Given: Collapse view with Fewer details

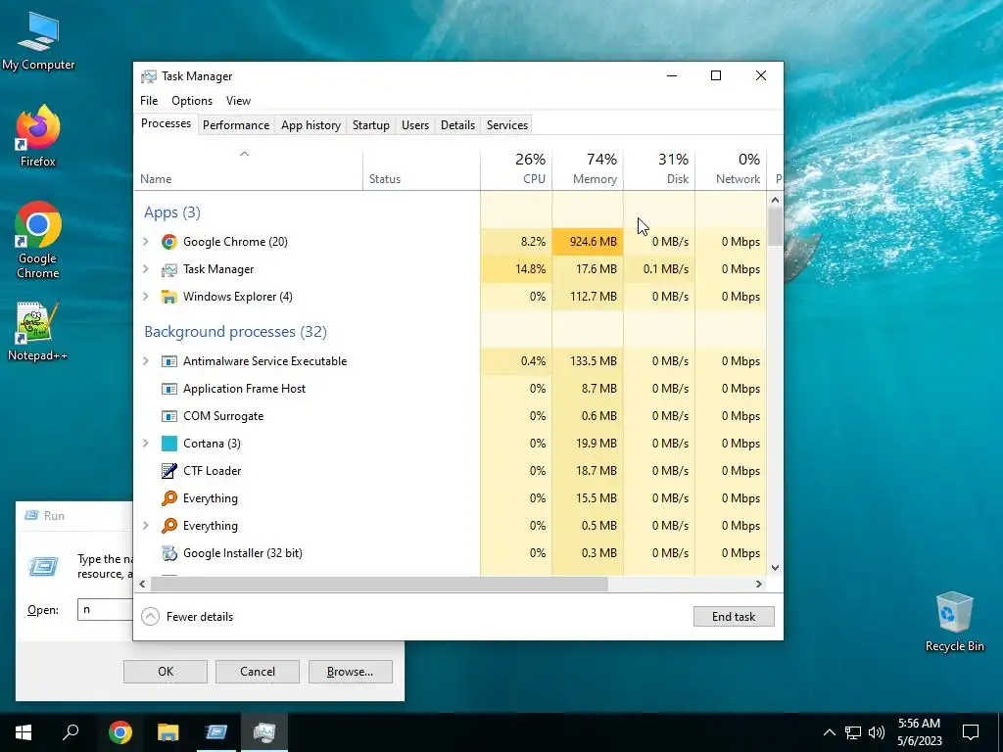Looking at the screenshot, I should 187,617.
